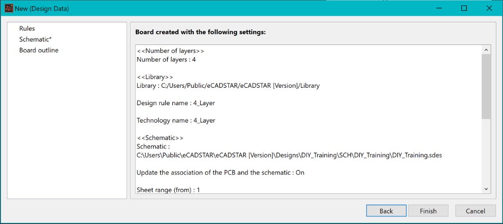The image size is (503, 224).
Task: Click the Sheet range (from) : 1 line
Action: pos(169,190)
